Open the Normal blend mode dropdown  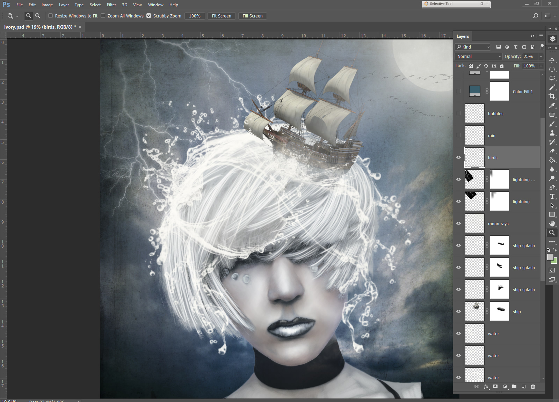click(x=479, y=56)
